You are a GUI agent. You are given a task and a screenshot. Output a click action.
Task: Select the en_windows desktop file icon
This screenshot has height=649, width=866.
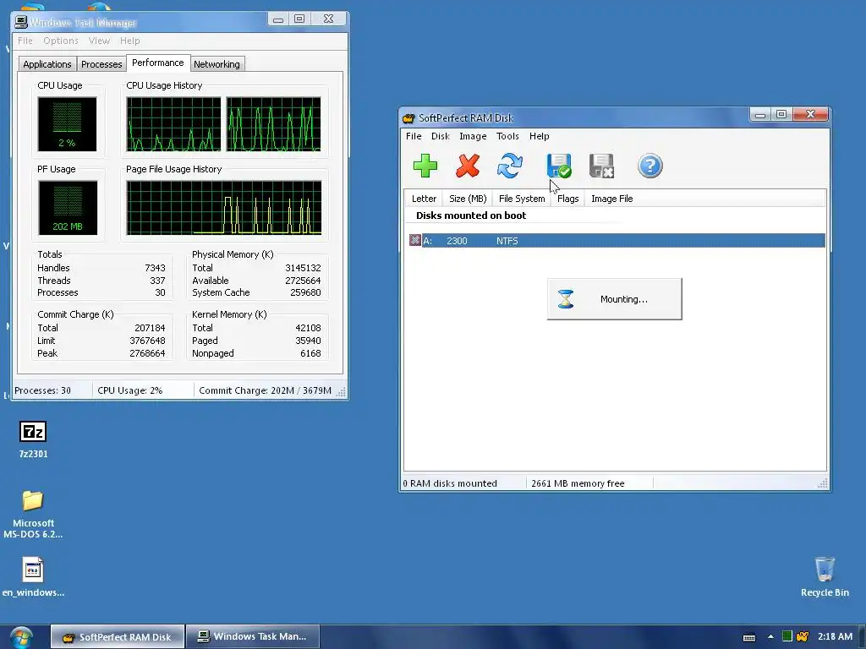tap(33, 570)
